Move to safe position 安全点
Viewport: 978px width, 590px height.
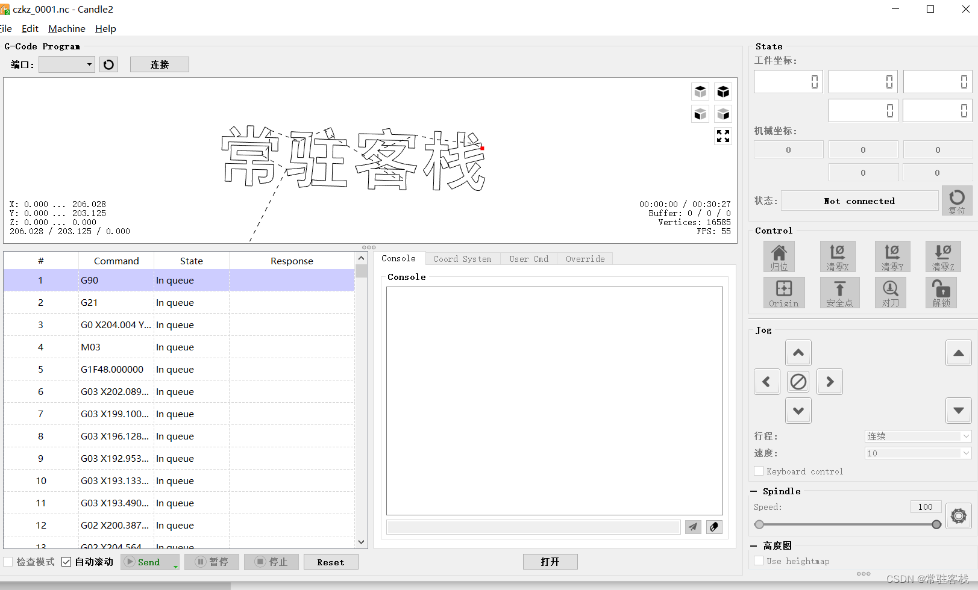click(839, 293)
